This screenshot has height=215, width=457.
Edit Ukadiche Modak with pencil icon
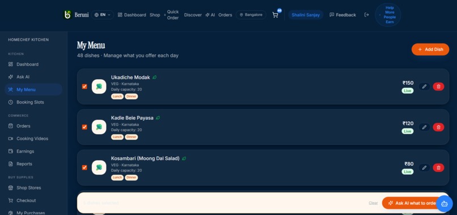pos(424,87)
